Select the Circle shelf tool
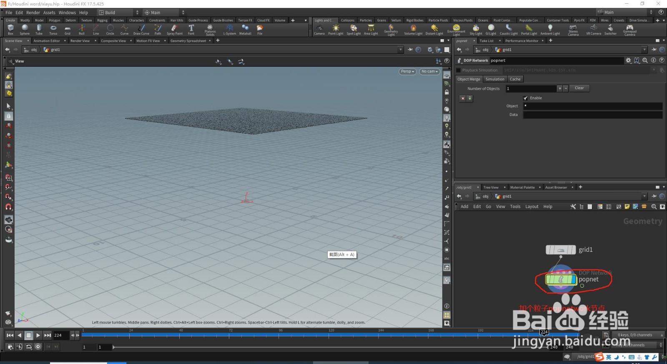667x364 pixels. click(110, 29)
